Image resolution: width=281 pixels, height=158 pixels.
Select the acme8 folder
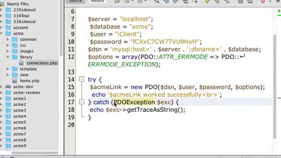(19, 140)
